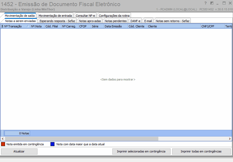
Task: Sort by Data Emissão column header
Action: 116,26
